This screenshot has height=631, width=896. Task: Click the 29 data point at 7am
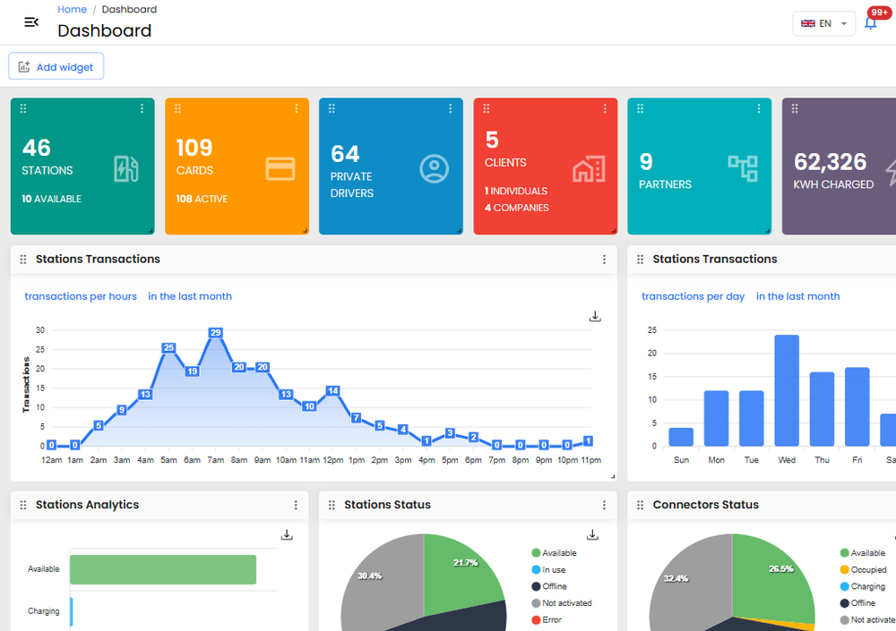click(x=215, y=333)
